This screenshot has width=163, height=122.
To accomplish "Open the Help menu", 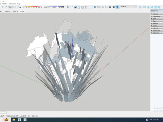I will [x=19, y=4].
